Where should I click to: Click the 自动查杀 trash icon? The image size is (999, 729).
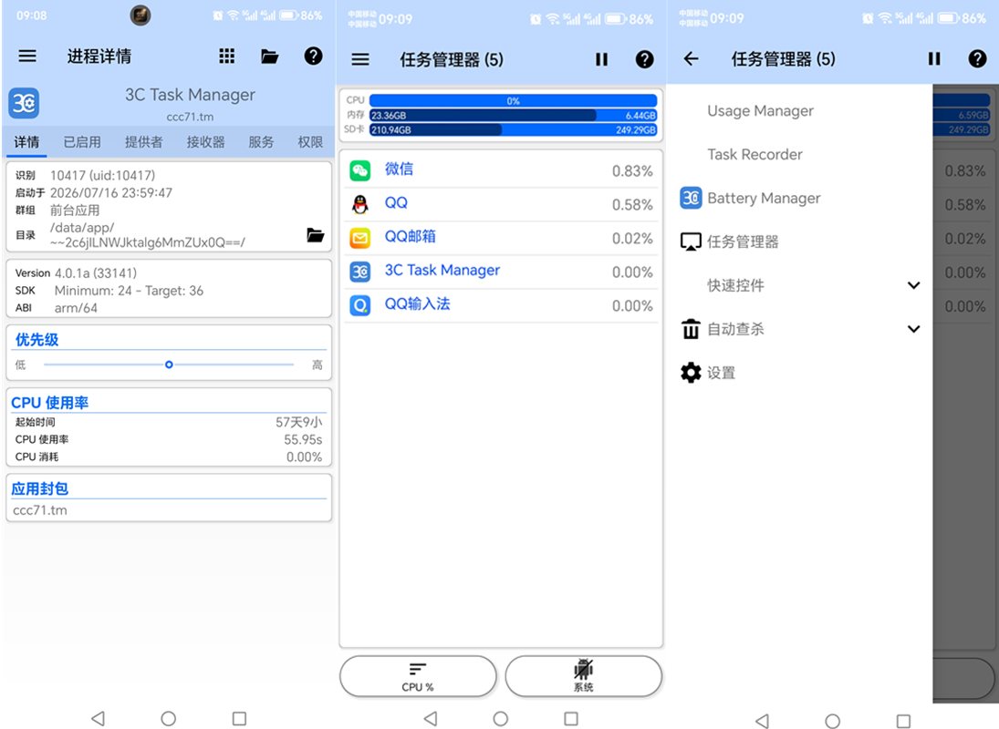(x=691, y=330)
